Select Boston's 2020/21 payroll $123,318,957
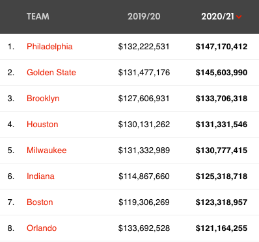259x242 pixels. click(x=221, y=202)
